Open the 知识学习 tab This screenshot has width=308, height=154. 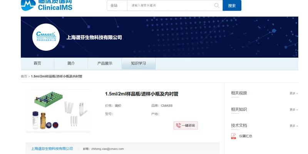[139, 63]
